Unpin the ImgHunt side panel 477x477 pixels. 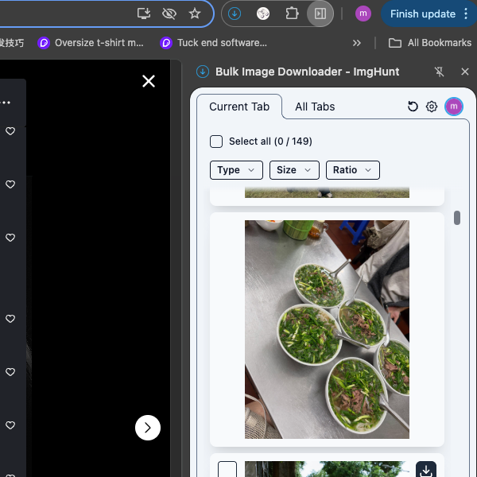click(x=439, y=72)
